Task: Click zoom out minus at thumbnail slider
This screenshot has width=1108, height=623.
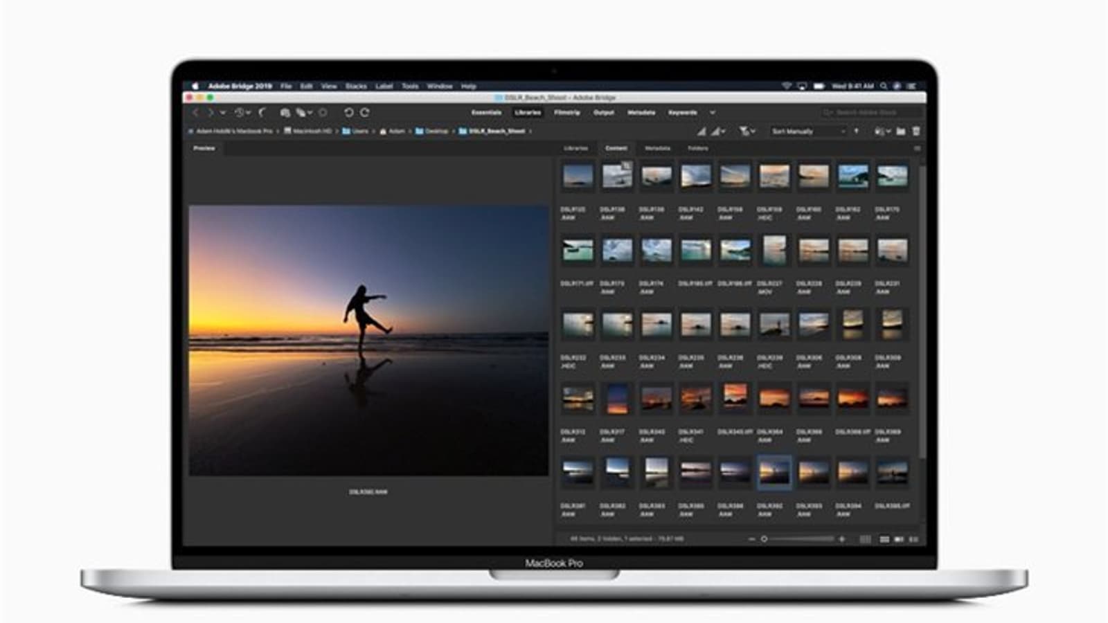Action: (751, 539)
